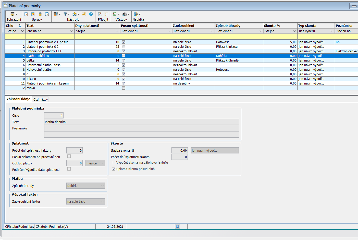Click the printer icon in Výstupy

(x=125, y=14)
